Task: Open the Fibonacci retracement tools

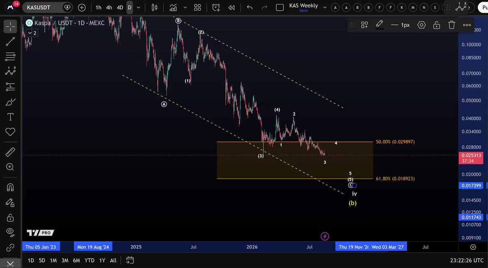Action: 10,56
